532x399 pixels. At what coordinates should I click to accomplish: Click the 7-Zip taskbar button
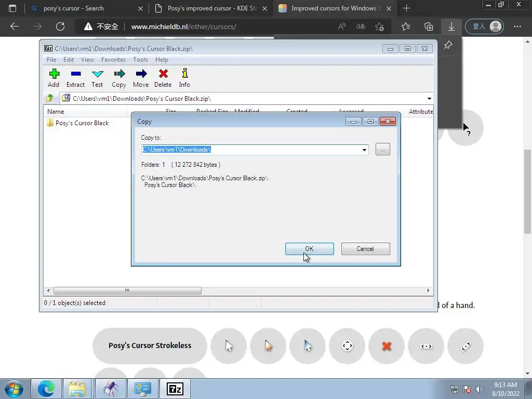[175, 389]
